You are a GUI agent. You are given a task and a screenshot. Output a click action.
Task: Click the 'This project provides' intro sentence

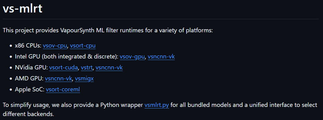click(x=108, y=30)
